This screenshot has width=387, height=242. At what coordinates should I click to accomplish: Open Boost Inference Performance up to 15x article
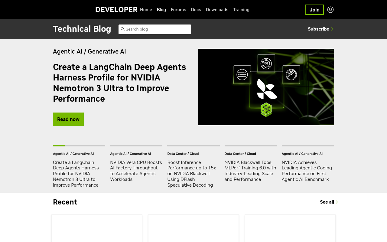point(192,174)
